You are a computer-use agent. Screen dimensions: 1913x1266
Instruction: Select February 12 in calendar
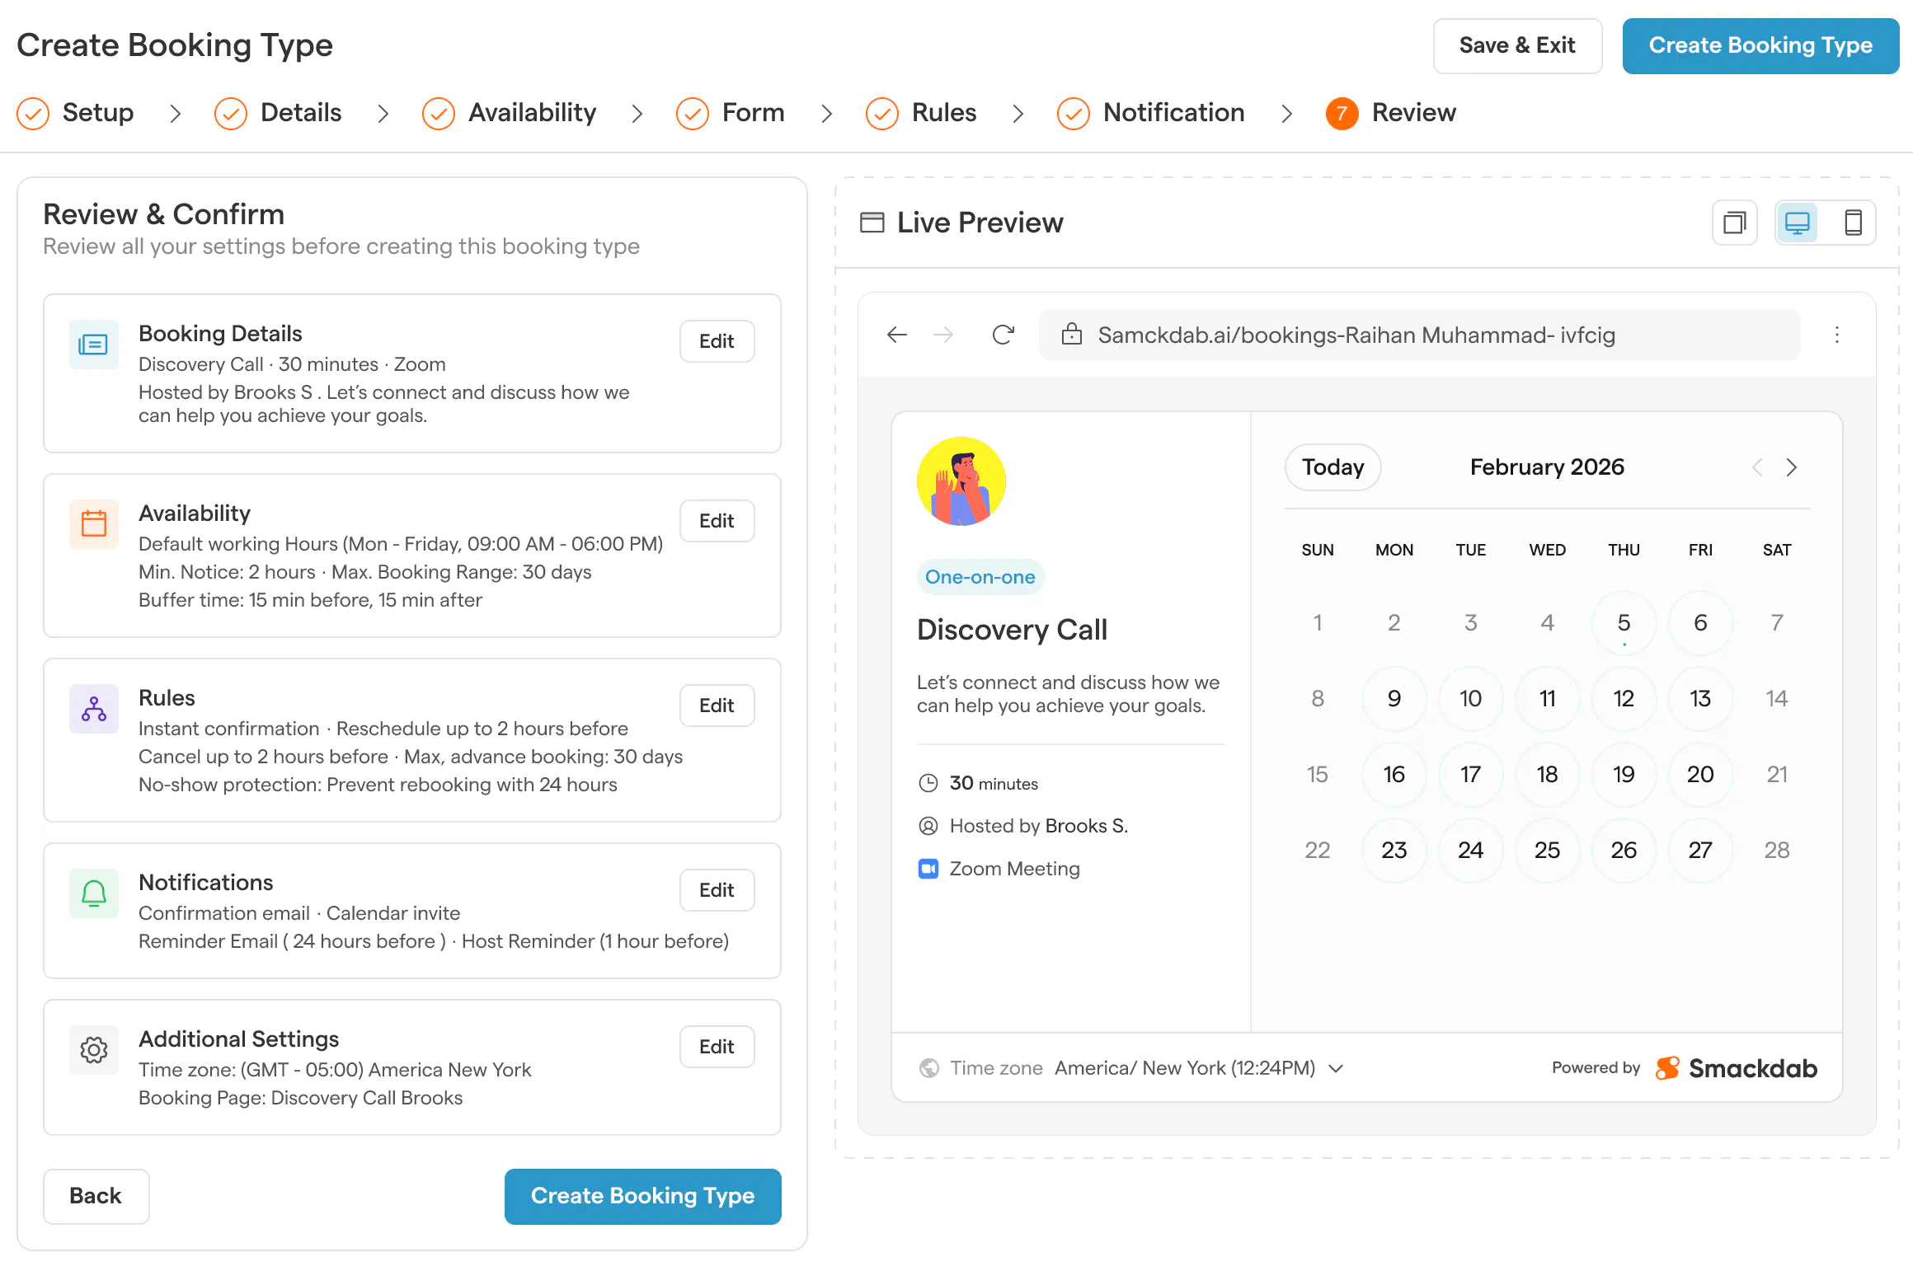(x=1624, y=699)
